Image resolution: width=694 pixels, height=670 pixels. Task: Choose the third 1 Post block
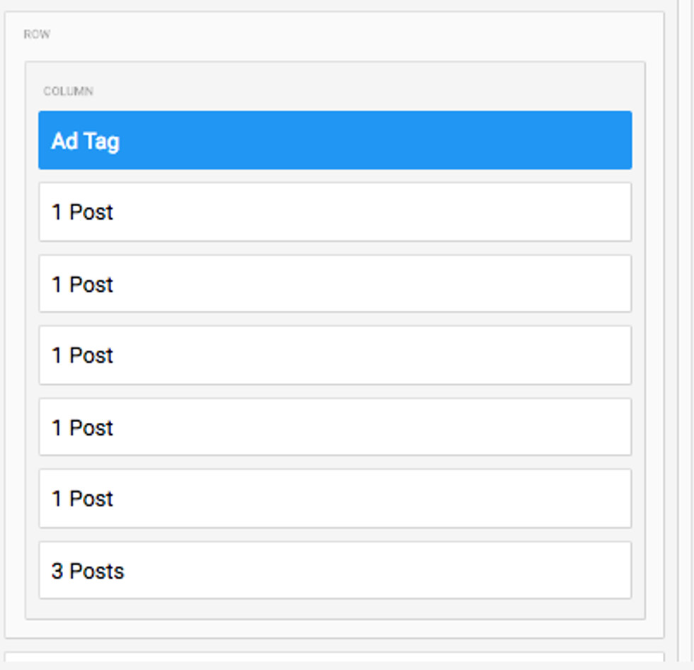(x=335, y=355)
